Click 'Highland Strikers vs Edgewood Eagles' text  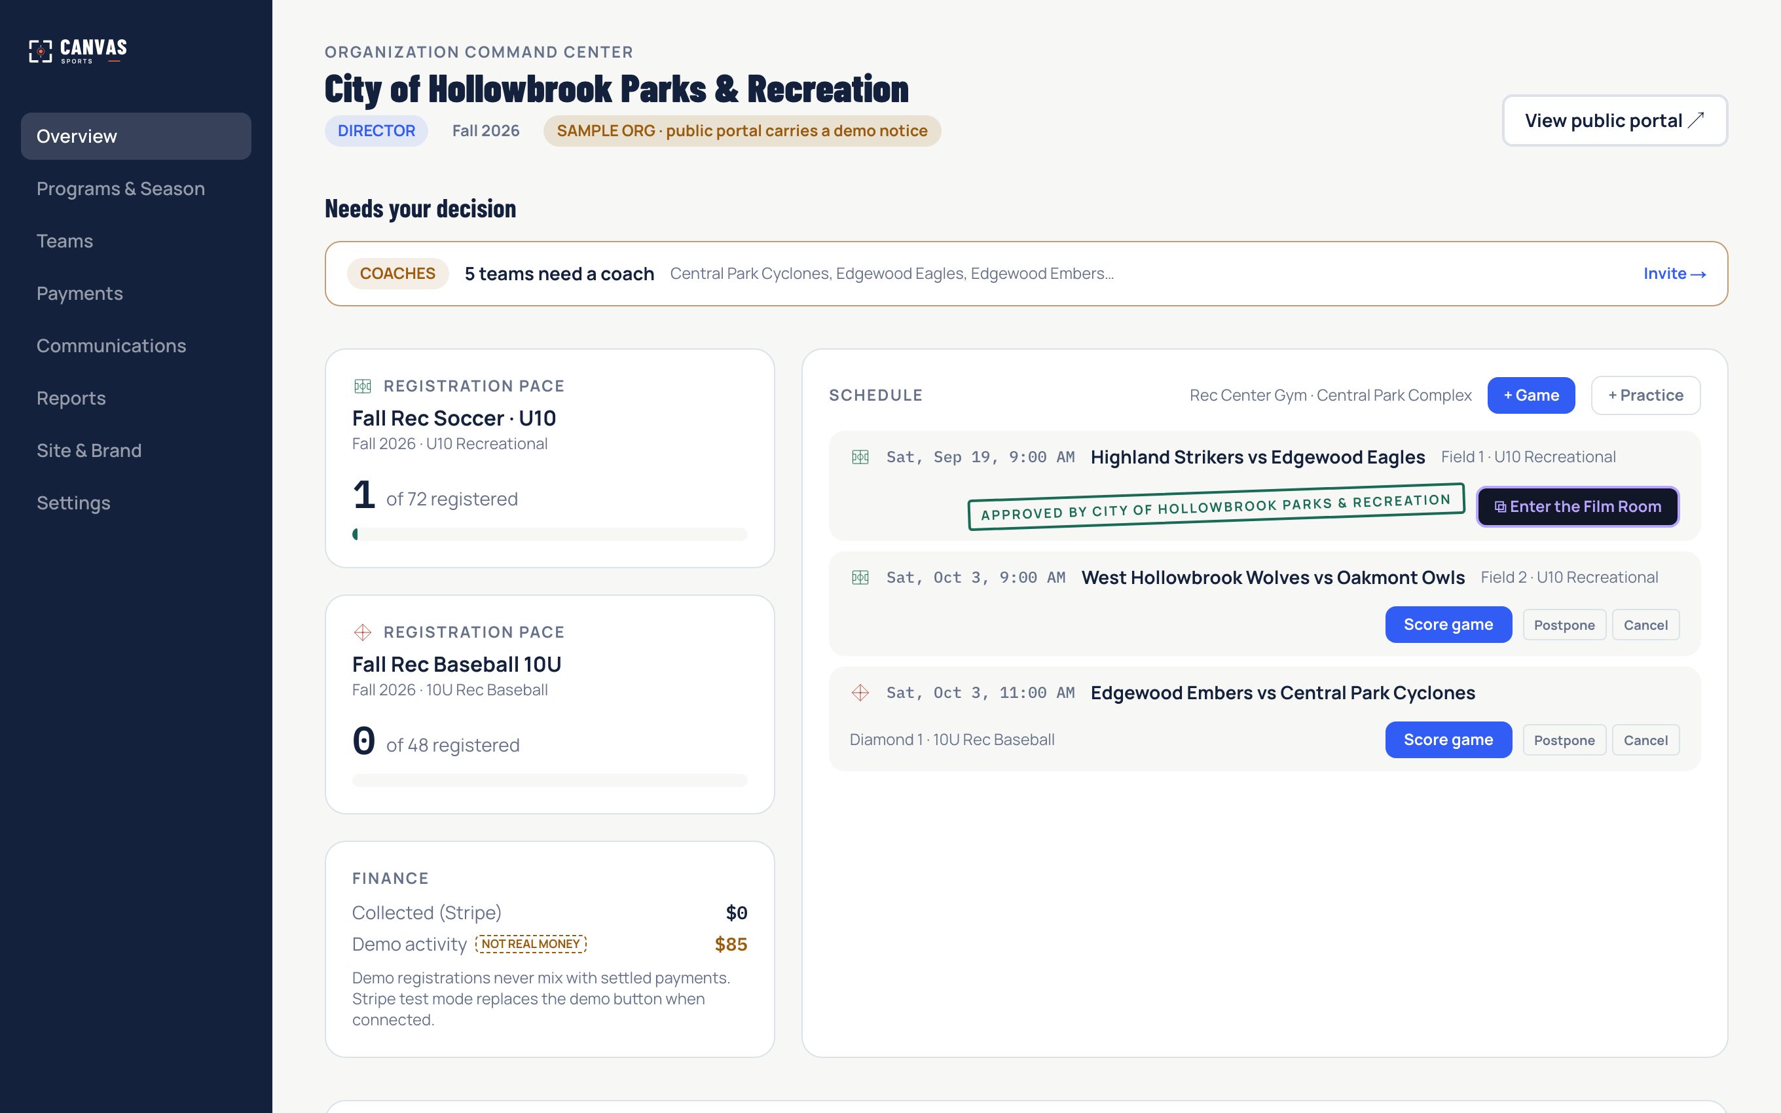point(1258,457)
